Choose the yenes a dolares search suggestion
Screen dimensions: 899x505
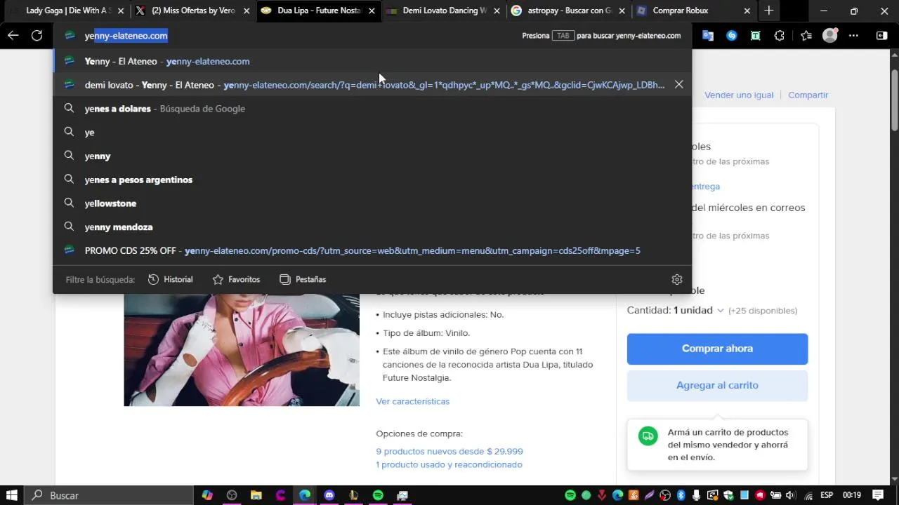[x=372, y=109]
